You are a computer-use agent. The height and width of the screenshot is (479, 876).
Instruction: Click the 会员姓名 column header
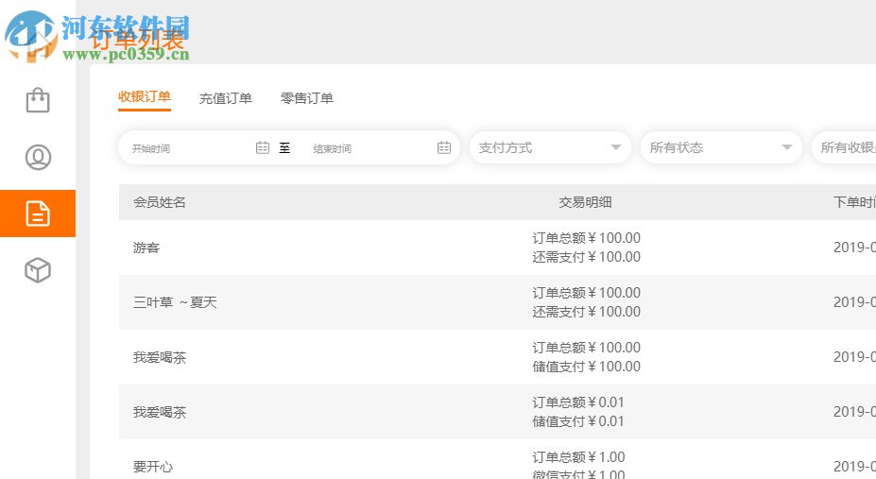tap(160, 202)
